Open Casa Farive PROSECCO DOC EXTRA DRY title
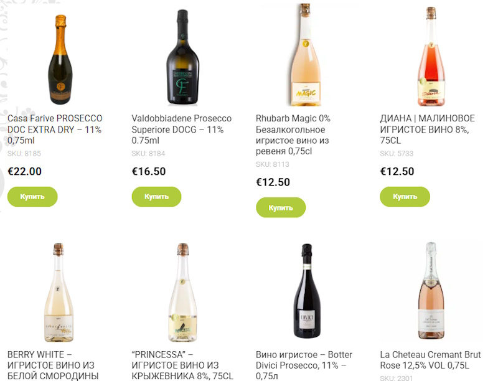This screenshot has width=498, height=381. click(55, 129)
